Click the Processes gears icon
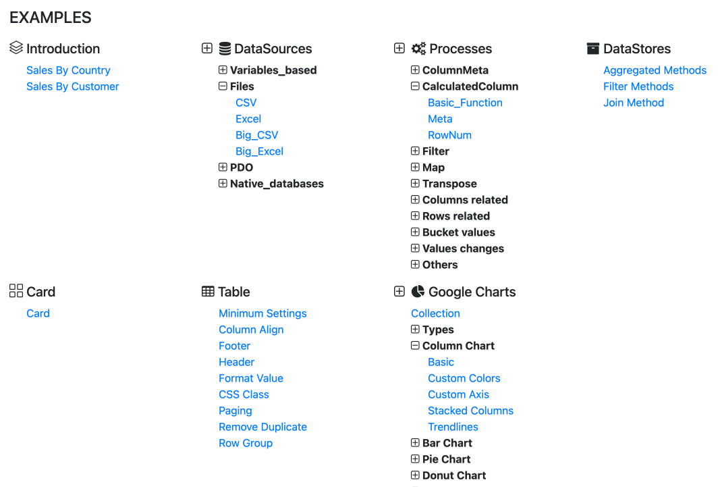The image size is (720, 487). click(x=418, y=49)
